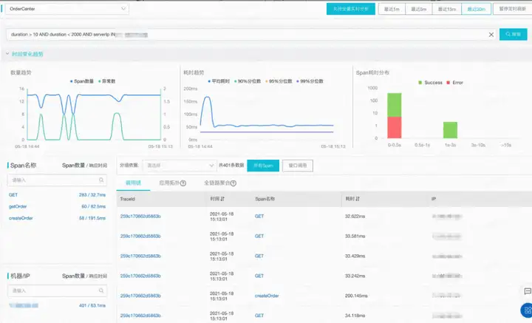
Task: Click search icon in Span名称 filter box
Action: (x=101, y=180)
